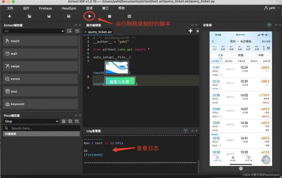Image resolution: width=282 pixels, height=178 pixels.
Task: Go back in the phone ticket screen
Action: 213,41
